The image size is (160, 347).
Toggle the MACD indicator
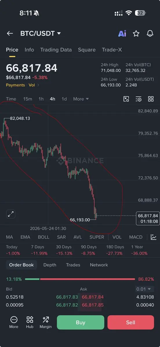(136, 237)
